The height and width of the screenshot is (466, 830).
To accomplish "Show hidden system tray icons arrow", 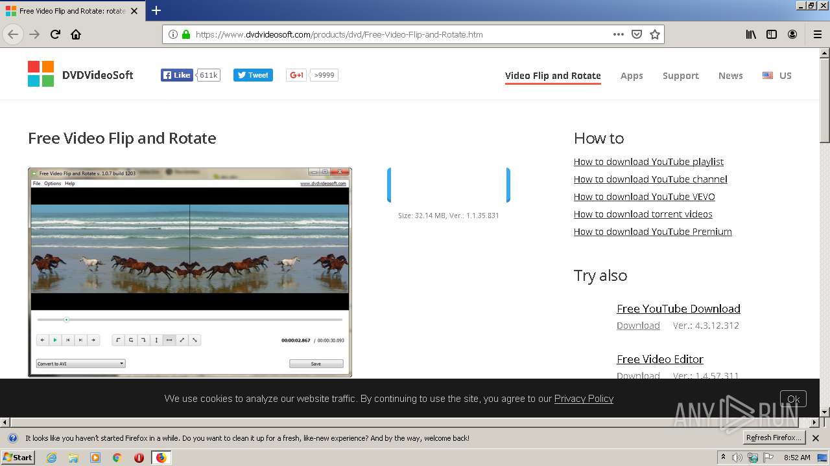I will pyautogui.click(x=723, y=458).
